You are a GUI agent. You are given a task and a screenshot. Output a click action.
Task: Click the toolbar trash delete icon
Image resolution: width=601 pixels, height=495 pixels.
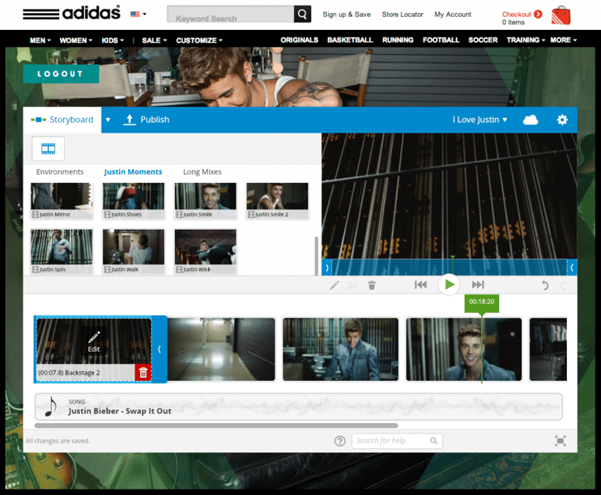(372, 286)
